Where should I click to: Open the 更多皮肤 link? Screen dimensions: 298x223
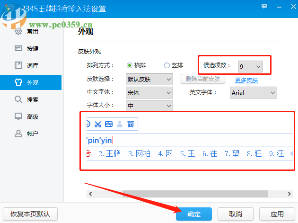point(246,80)
